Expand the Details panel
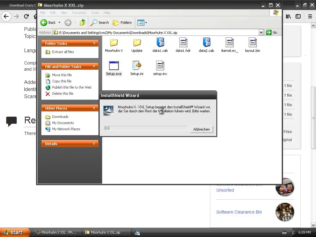 94,143
